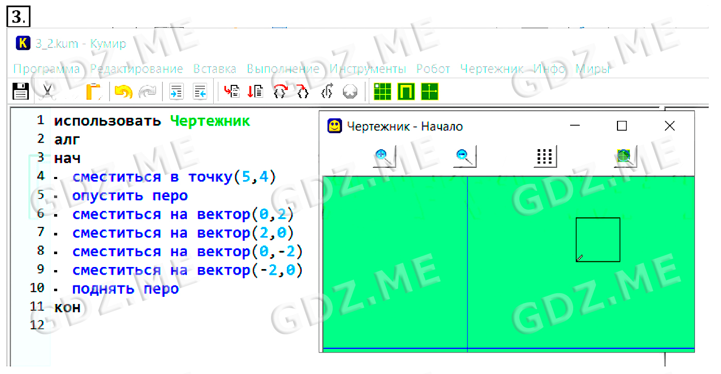This screenshot has height=374, width=721.
Task: Expand the Миры menu
Action: [592, 69]
